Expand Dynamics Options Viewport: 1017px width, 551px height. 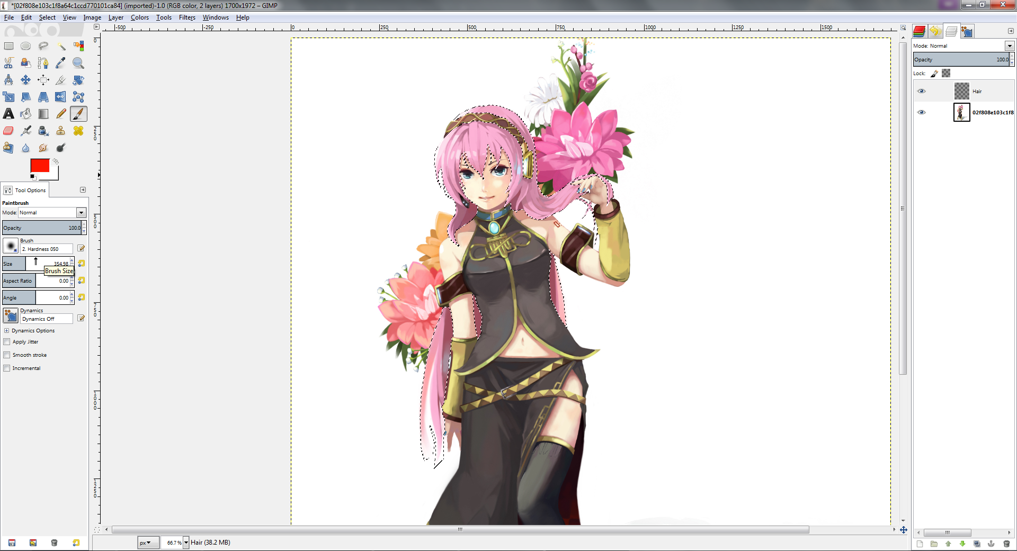pyautogui.click(x=7, y=331)
